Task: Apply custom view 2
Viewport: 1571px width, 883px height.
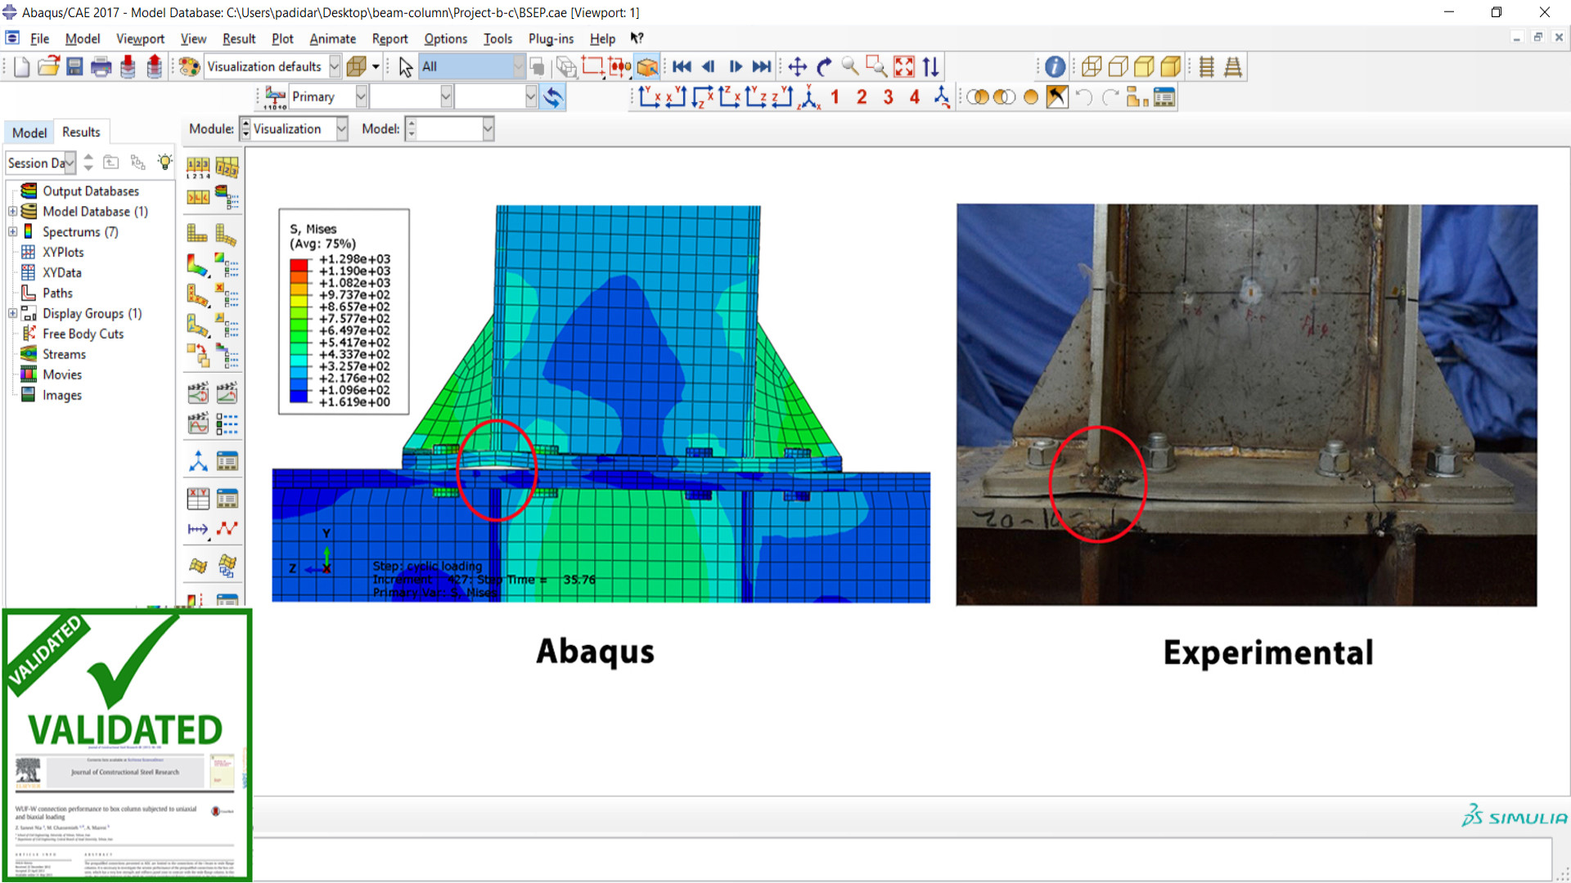Action: [862, 97]
